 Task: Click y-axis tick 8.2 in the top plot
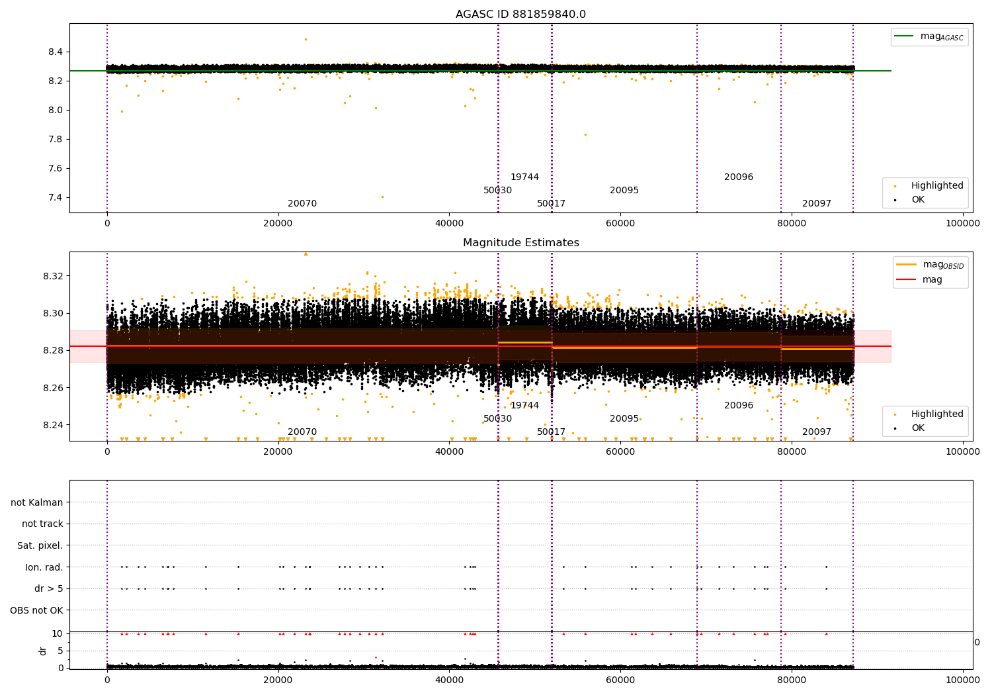point(55,81)
